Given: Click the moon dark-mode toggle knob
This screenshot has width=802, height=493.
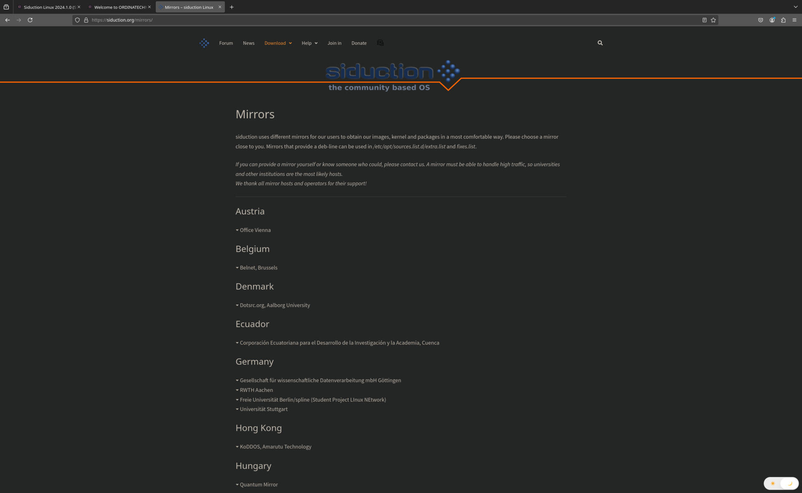Looking at the screenshot, I should [x=789, y=483].
